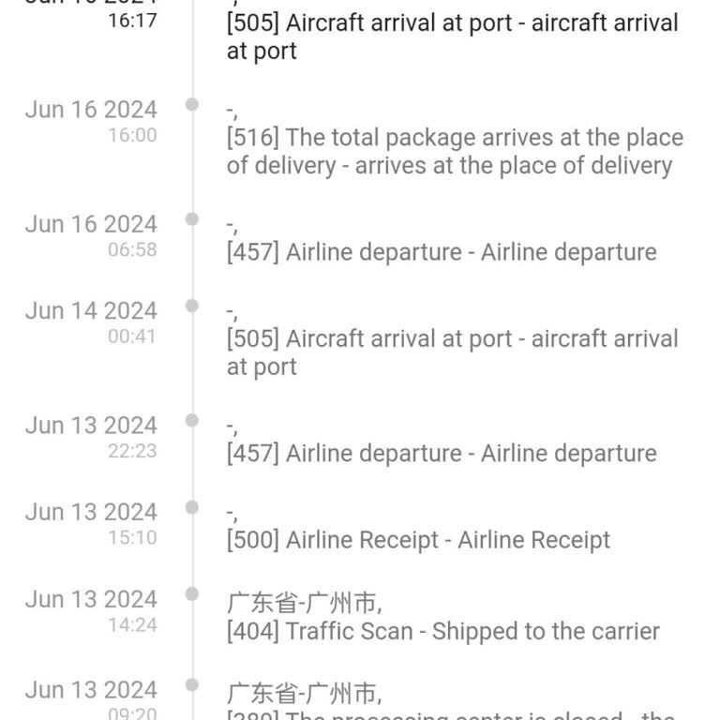Viewport: 720px width, 720px height.
Task: Select the timeline dot for the 14:24 entry
Action: 192,593
